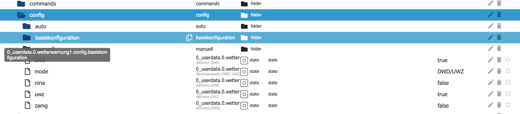Open settings gear for zamg state

(508, 105)
